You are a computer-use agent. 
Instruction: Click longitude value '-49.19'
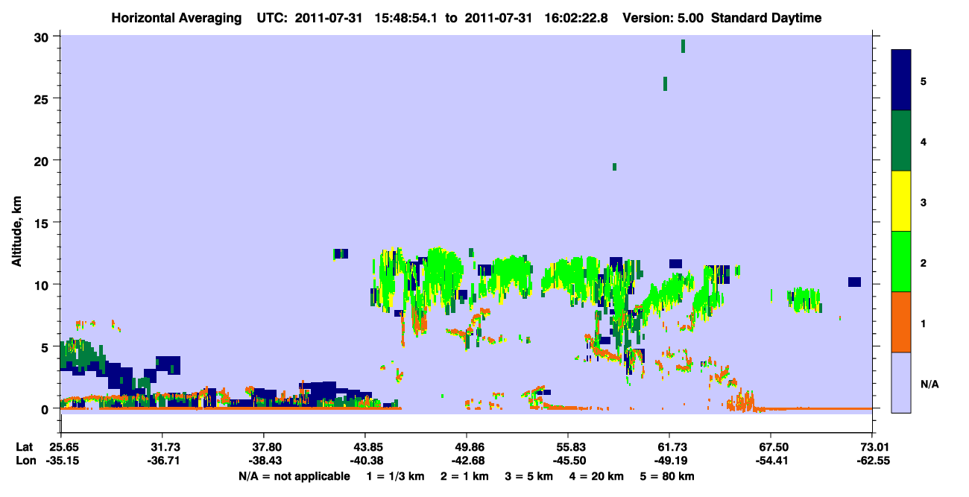(x=669, y=460)
